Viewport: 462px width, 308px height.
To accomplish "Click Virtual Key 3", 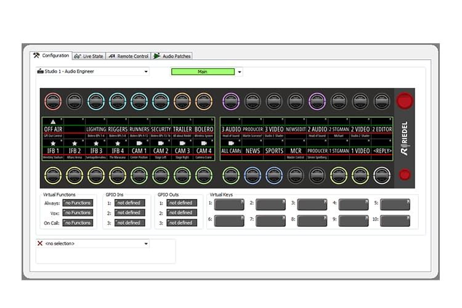I will [312, 205].
